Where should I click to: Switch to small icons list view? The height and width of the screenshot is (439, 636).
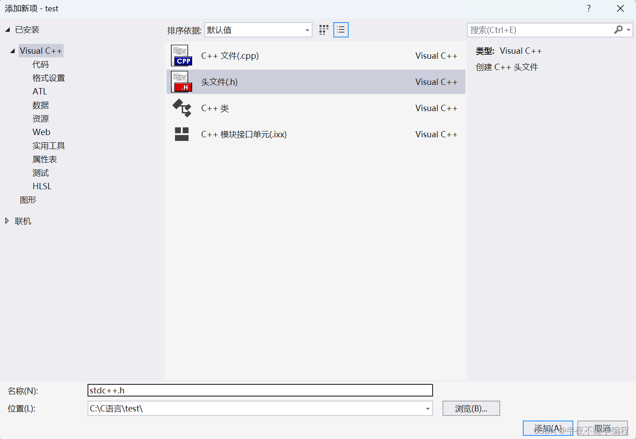tap(341, 29)
